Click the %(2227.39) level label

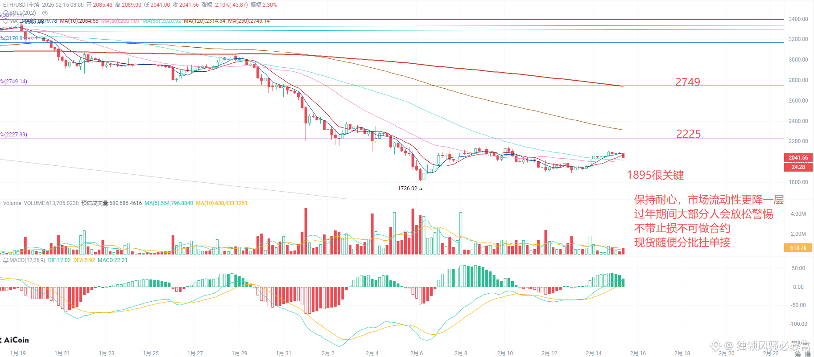click(14, 135)
